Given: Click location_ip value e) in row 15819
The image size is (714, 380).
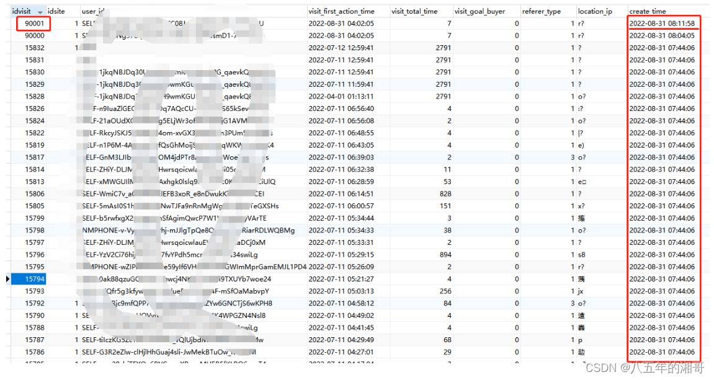Looking at the screenshot, I should point(581,145).
